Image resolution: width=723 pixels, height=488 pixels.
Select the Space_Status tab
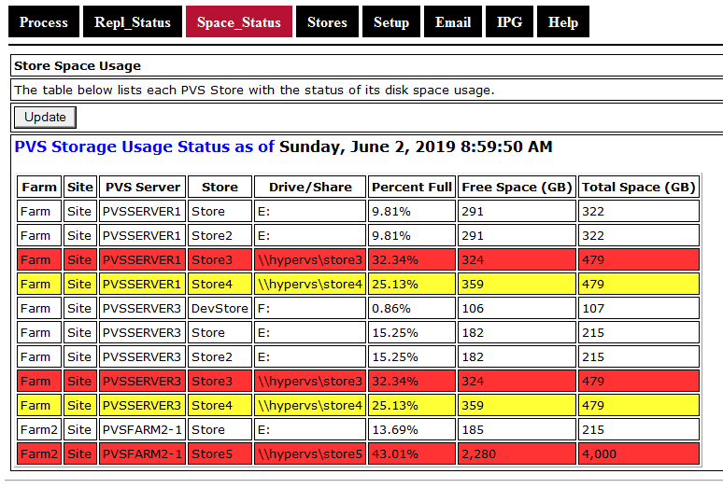239,22
